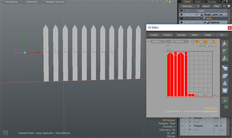Open the Items panel gear settings
This screenshot has width=232, height=138.
click(x=227, y=1)
